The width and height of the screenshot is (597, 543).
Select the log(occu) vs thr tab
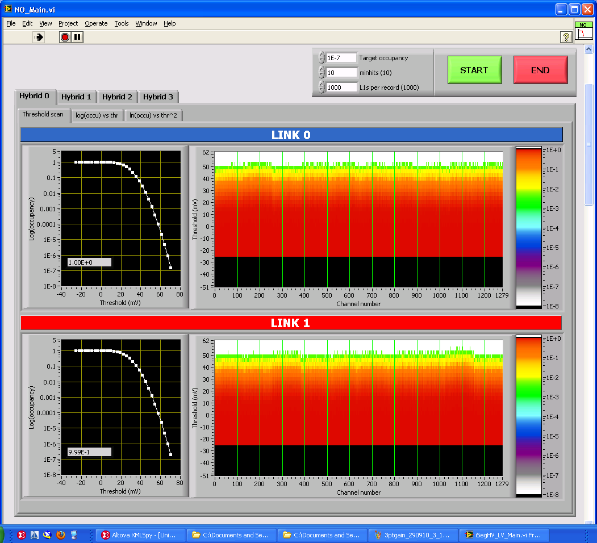(97, 115)
